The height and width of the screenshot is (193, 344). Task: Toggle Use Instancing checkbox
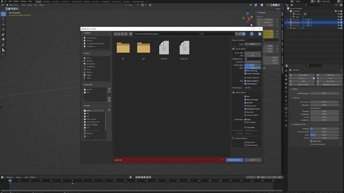[245, 71]
